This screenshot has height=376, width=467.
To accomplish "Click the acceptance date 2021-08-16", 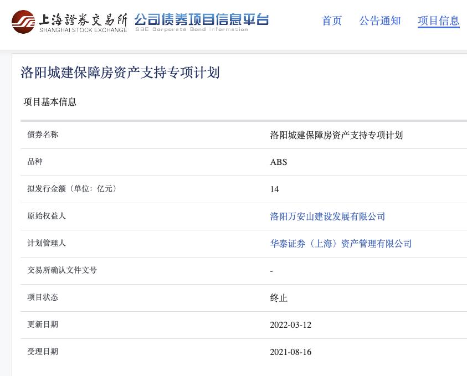I will point(290,352).
